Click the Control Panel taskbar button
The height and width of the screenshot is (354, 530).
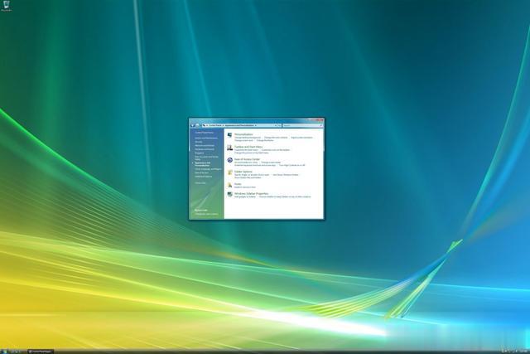tap(41, 352)
